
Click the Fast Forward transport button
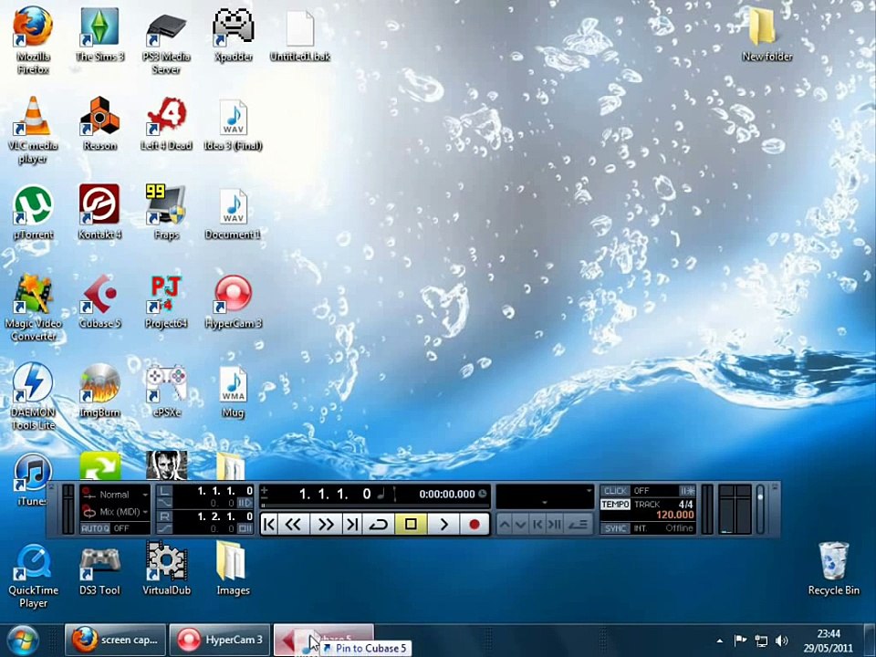(x=325, y=525)
